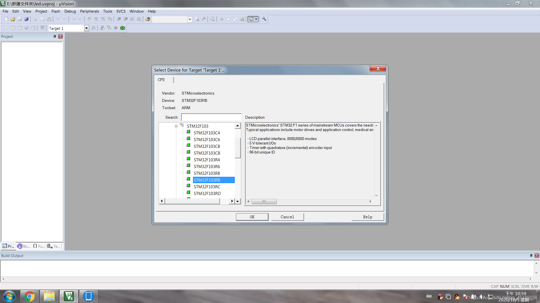540x303 pixels.
Task: Click the Open file folder icon
Action: tap(13, 19)
